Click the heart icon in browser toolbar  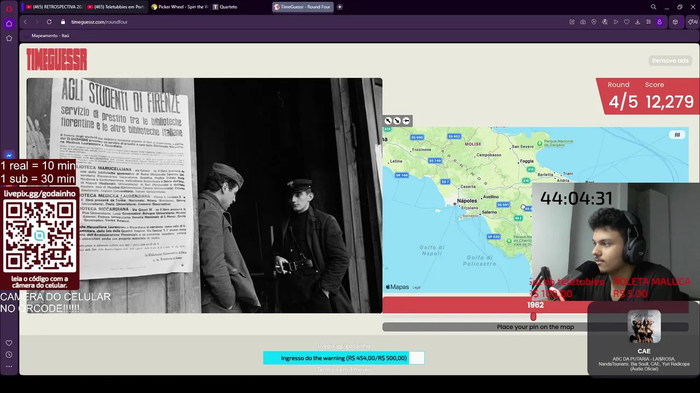(x=627, y=22)
